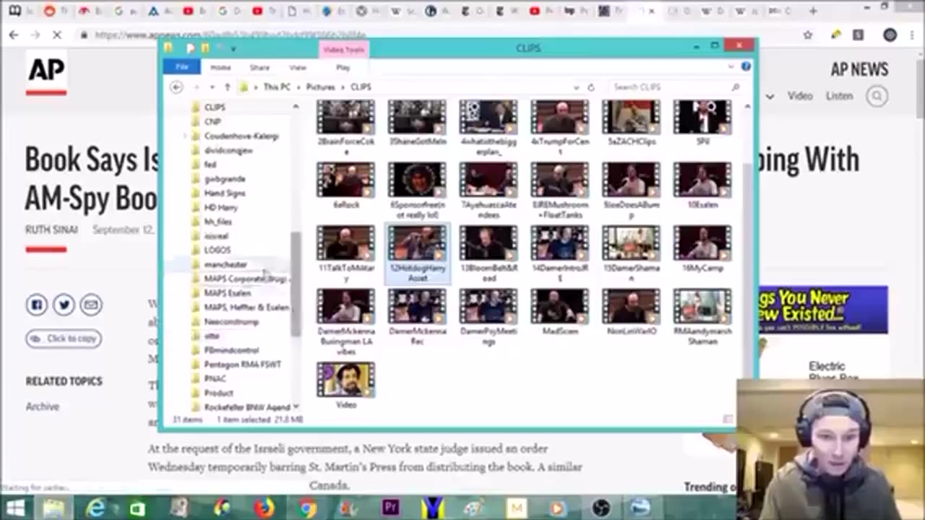Open the Share ribbon tab
Viewport: 925px width, 520px height.
point(259,67)
